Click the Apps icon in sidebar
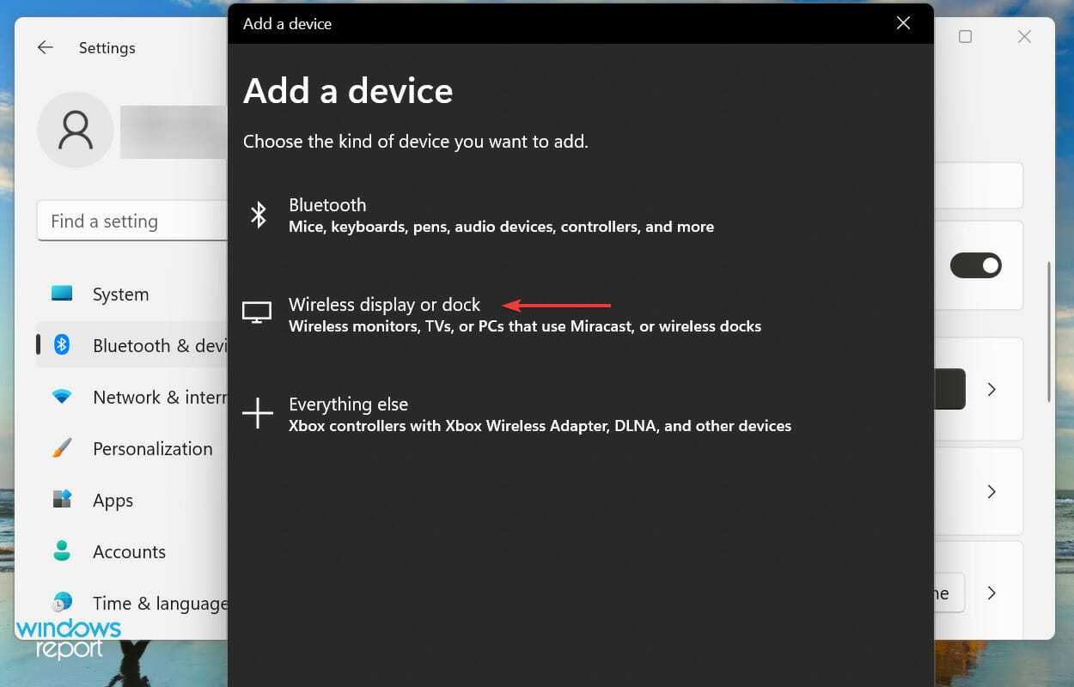Image resolution: width=1074 pixels, height=687 pixels. click(x=62, y=500)
